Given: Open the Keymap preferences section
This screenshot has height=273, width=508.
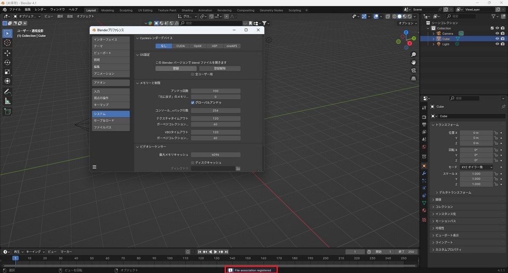Looking at the screenshot, I should (111, 105).
